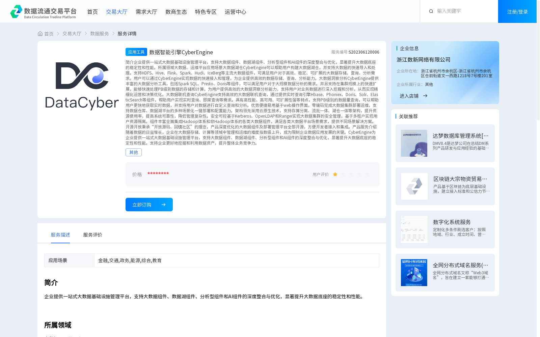This screenshot has height=337, width=540.
Task: Click 立即订购 button
Action: tap(149, 205)
